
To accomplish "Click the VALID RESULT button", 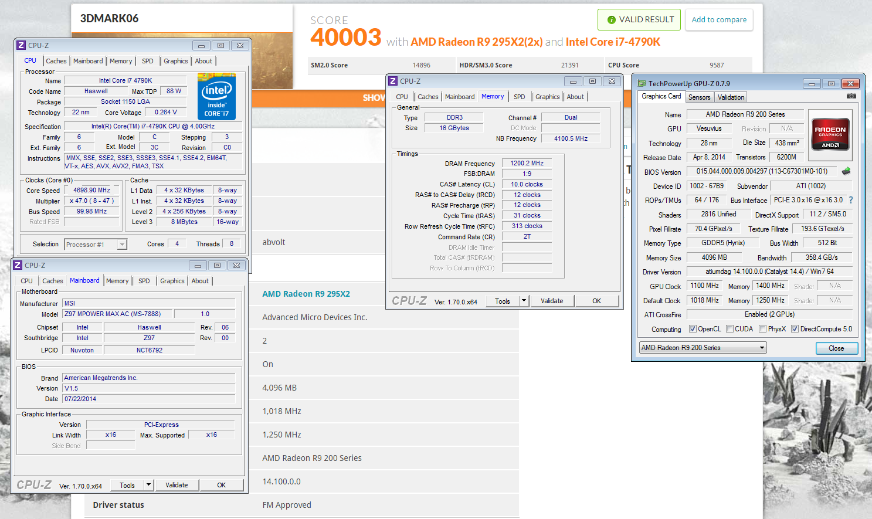I will (639, 19).
